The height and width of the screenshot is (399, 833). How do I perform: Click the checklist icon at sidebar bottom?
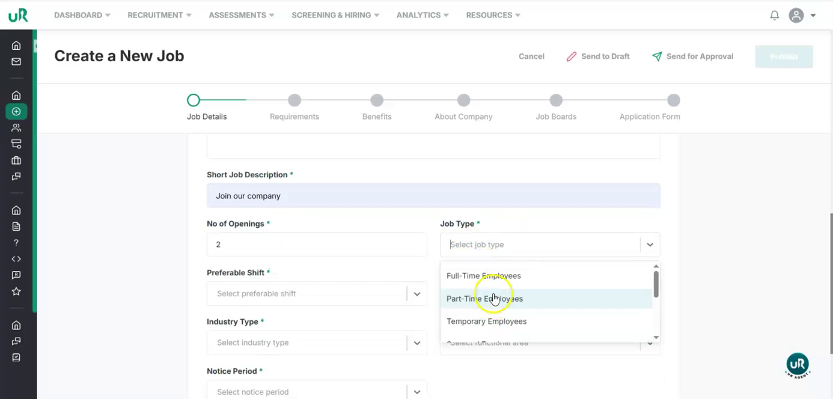pos(16,357)
